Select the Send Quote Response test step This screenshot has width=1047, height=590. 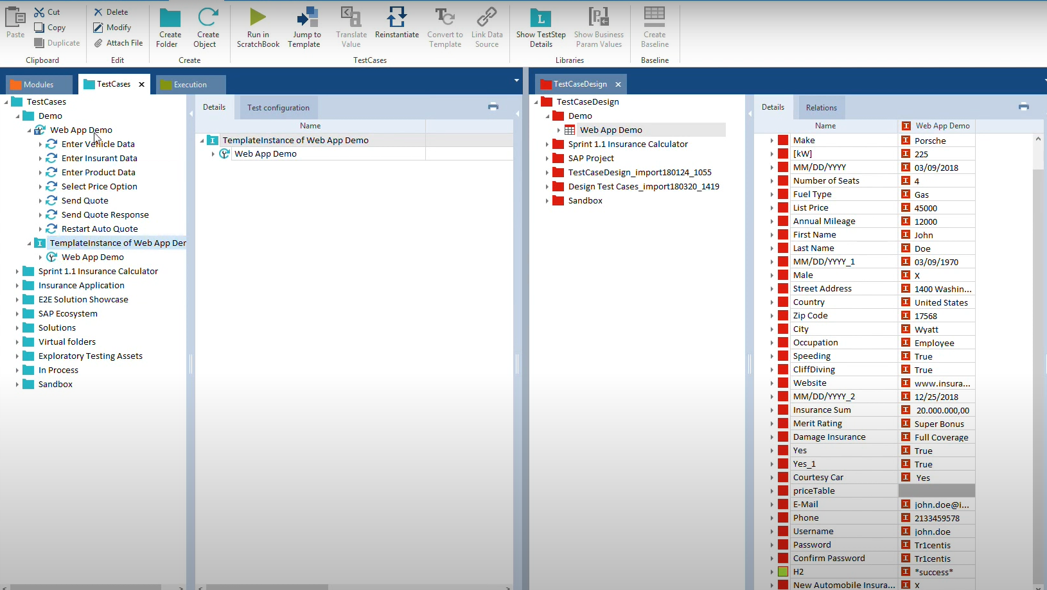105,215
